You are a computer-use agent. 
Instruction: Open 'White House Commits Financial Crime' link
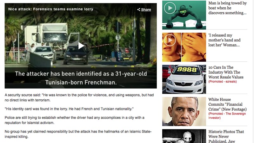click(227, 104)
